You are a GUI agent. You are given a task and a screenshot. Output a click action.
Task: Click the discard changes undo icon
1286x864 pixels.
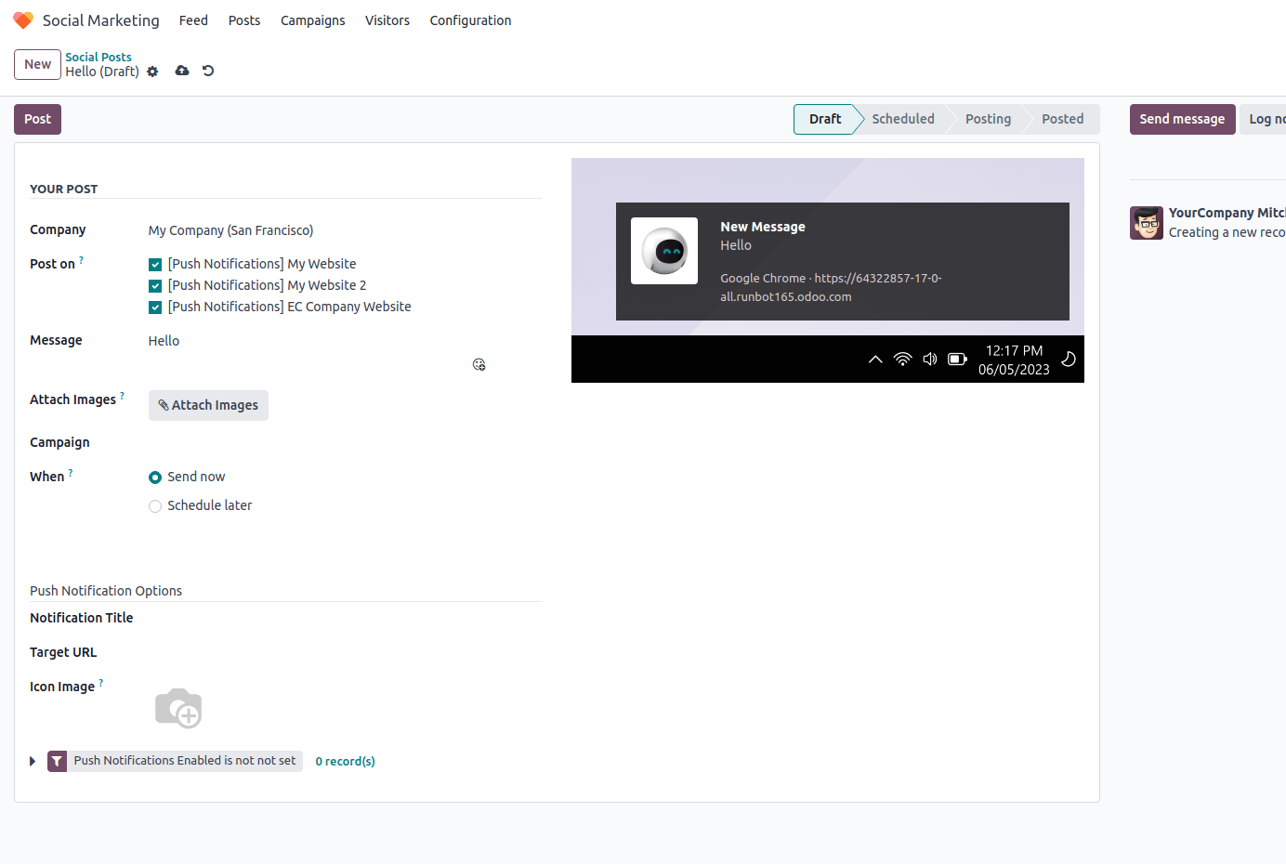pos(208,71)
